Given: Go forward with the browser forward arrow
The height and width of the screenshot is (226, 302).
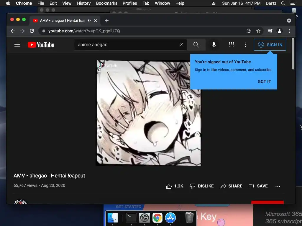Looking at the screenshot, I should point(22,31).
